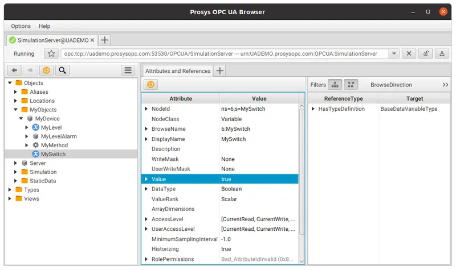The width and height of the screenshot is (456, 270).
Task: Click the BrowseDirection label
Action: (x=391, y=85)
